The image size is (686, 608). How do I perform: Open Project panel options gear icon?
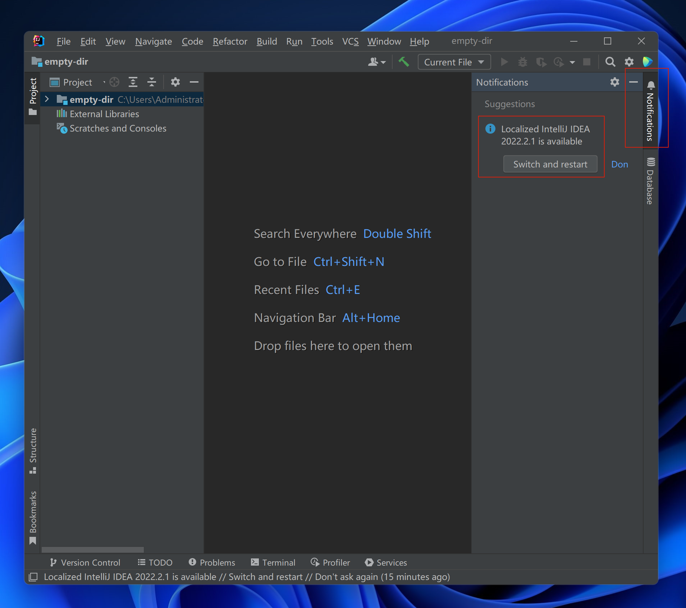[175, 82]
